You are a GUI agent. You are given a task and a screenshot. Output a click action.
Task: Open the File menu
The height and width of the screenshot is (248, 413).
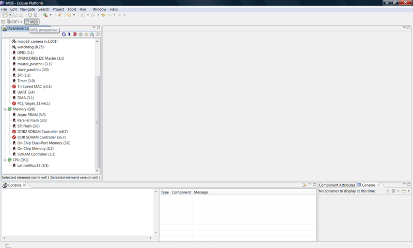pyautogui.click(x=4, y=9)
